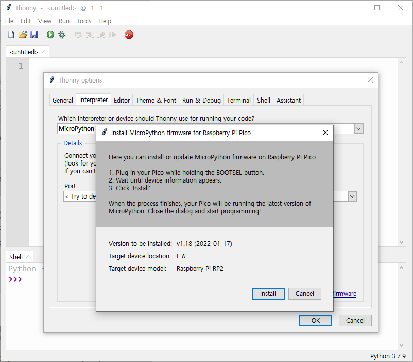Close the Shell panel tab
Image resolution: width=413 pixels, height=362 pixels.
tap(27, 257)
